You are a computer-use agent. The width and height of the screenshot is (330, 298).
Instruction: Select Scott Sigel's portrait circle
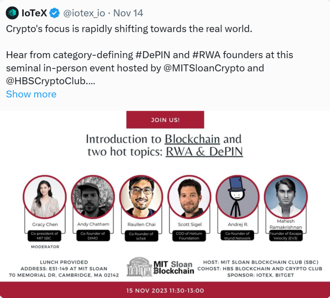click(x=189, y=197)
